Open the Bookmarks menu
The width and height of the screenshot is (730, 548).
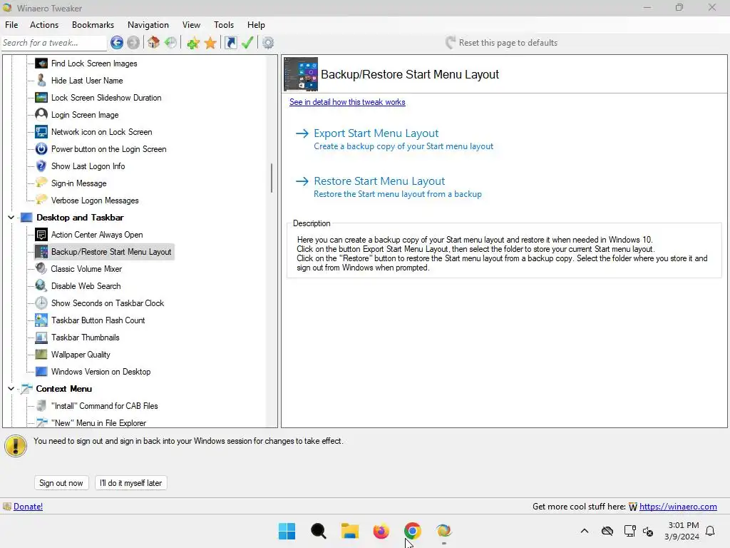point(93,25)
